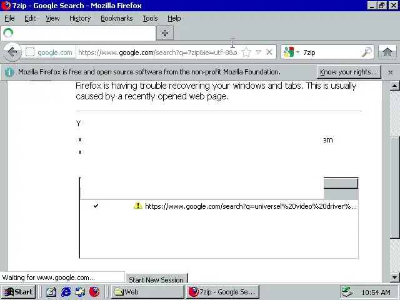
Task: Click the warning icon next to google URL
Action: pyautogui.click(x=137, y=206)
